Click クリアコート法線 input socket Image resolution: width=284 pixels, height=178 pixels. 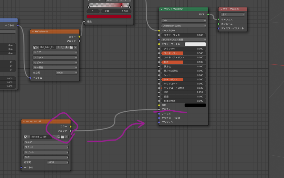click(x=159, y=118)
